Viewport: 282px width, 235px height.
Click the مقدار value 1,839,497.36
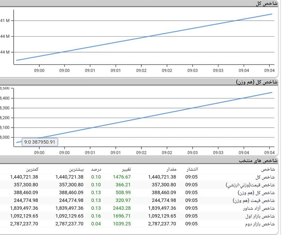[x=162, y=208]
